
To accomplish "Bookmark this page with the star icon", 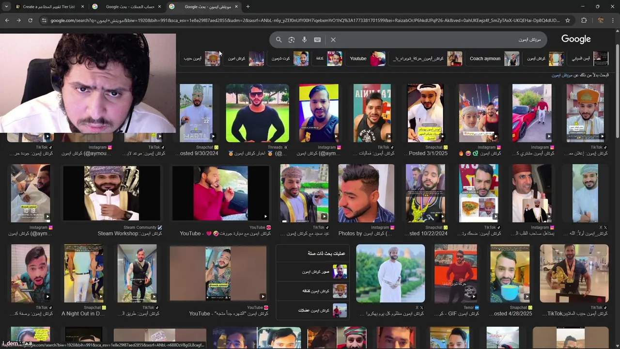I will [x=568, y=20].
